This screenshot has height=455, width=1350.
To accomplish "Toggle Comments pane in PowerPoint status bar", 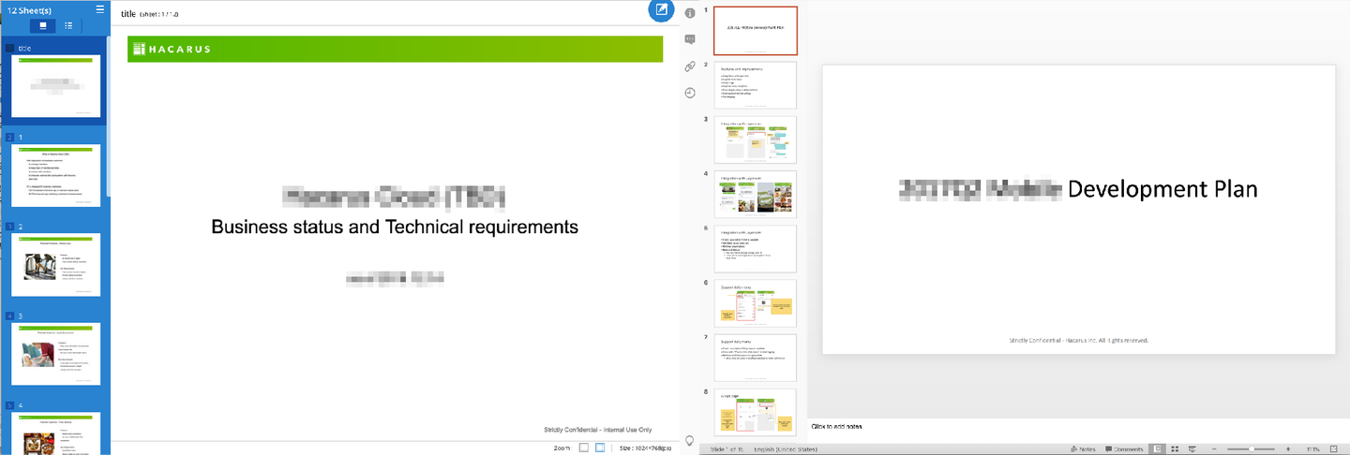I will coord(1123,448).
